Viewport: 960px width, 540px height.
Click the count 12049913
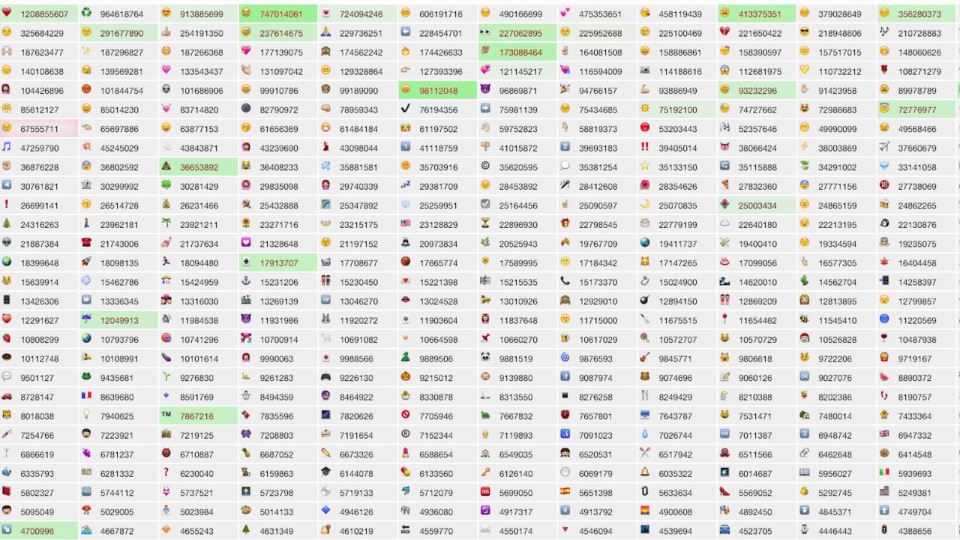click(x=119, y=321)
